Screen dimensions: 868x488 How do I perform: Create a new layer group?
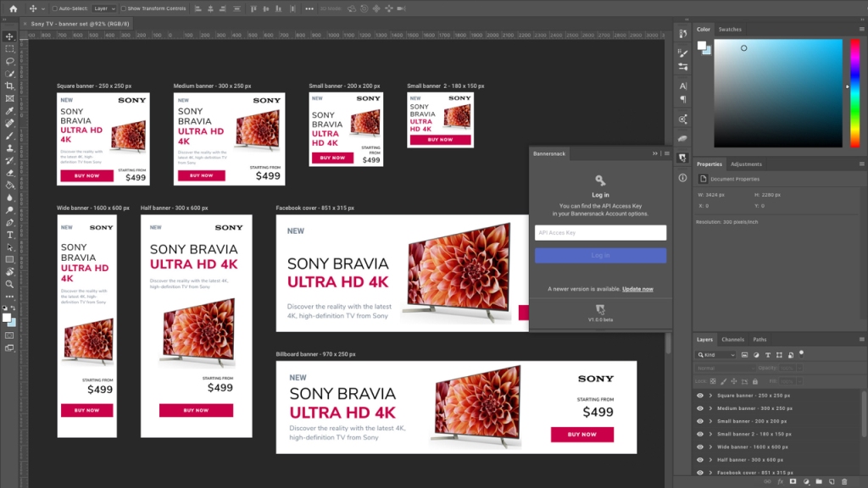coord(819,482)
